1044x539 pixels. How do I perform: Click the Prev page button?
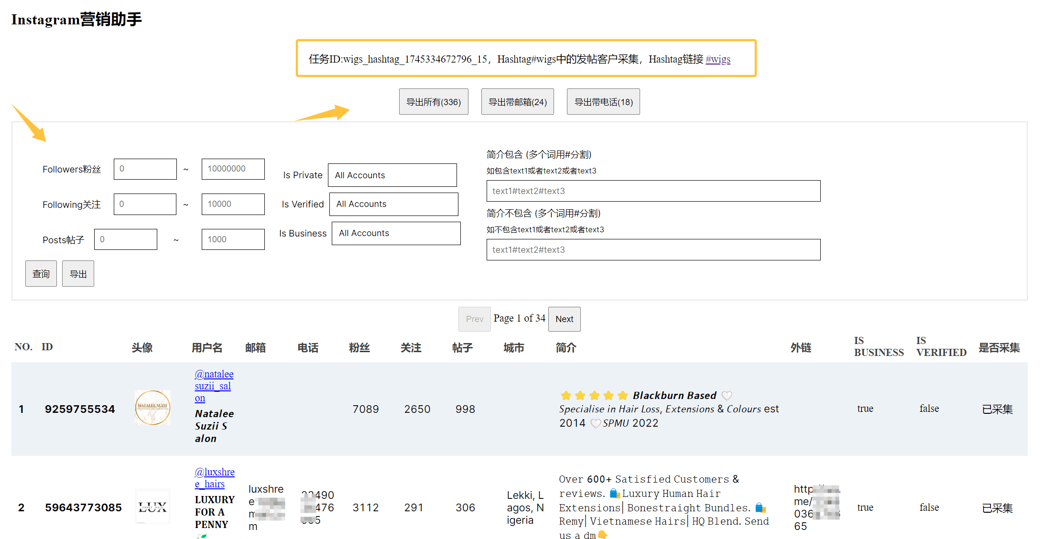click(x=474, y=319)
